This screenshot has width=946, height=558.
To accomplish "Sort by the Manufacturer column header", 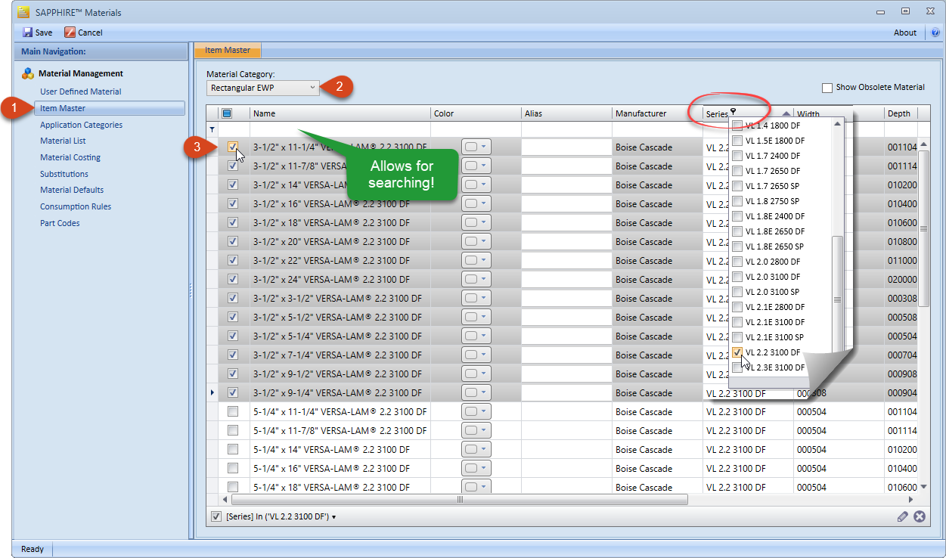I will click(x=657, y=113).
